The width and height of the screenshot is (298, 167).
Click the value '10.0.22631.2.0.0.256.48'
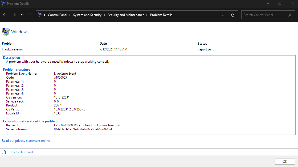(70, 109)
